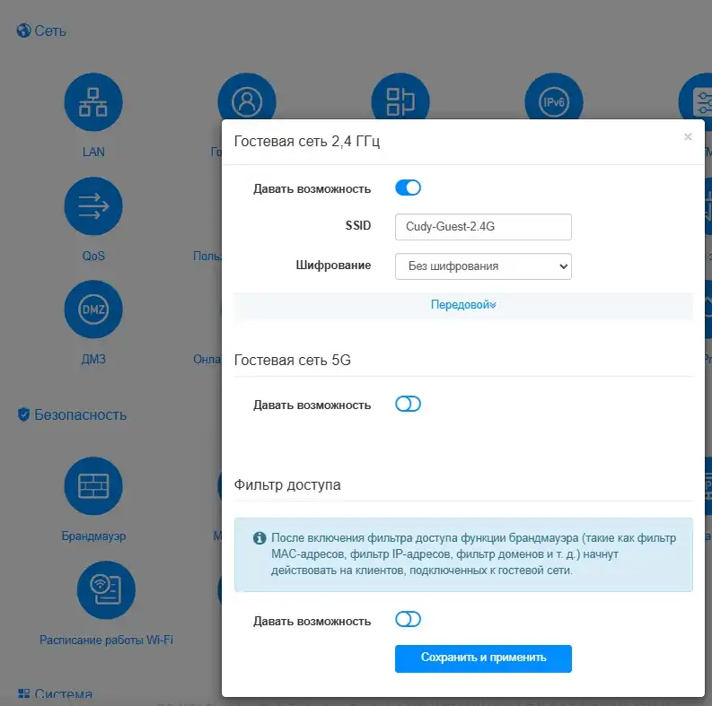The height and width of the screenshot is (706, 712).
Task: Click the Сеть section heading
Action: pyautogui.click(x=50, y=31)
